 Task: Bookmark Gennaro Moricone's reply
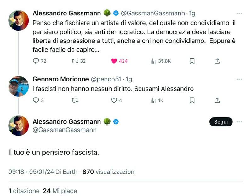point(192,100)
